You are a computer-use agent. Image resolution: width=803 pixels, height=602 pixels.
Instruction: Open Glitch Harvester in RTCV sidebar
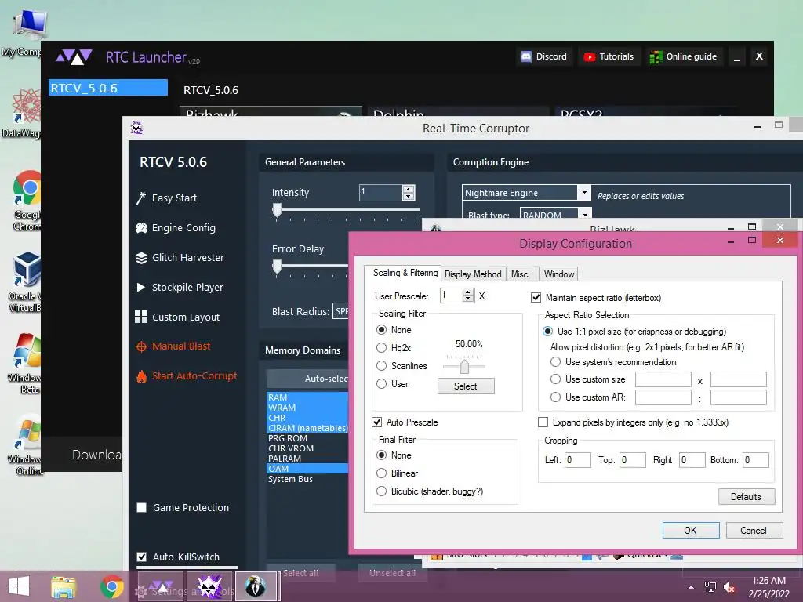click(180, 257)
